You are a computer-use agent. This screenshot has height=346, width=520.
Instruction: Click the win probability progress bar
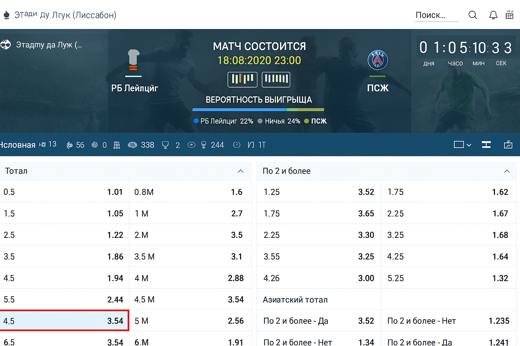258,109
